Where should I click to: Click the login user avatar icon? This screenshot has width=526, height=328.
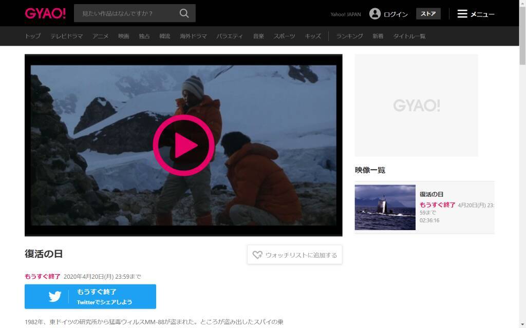pos(374,14)
